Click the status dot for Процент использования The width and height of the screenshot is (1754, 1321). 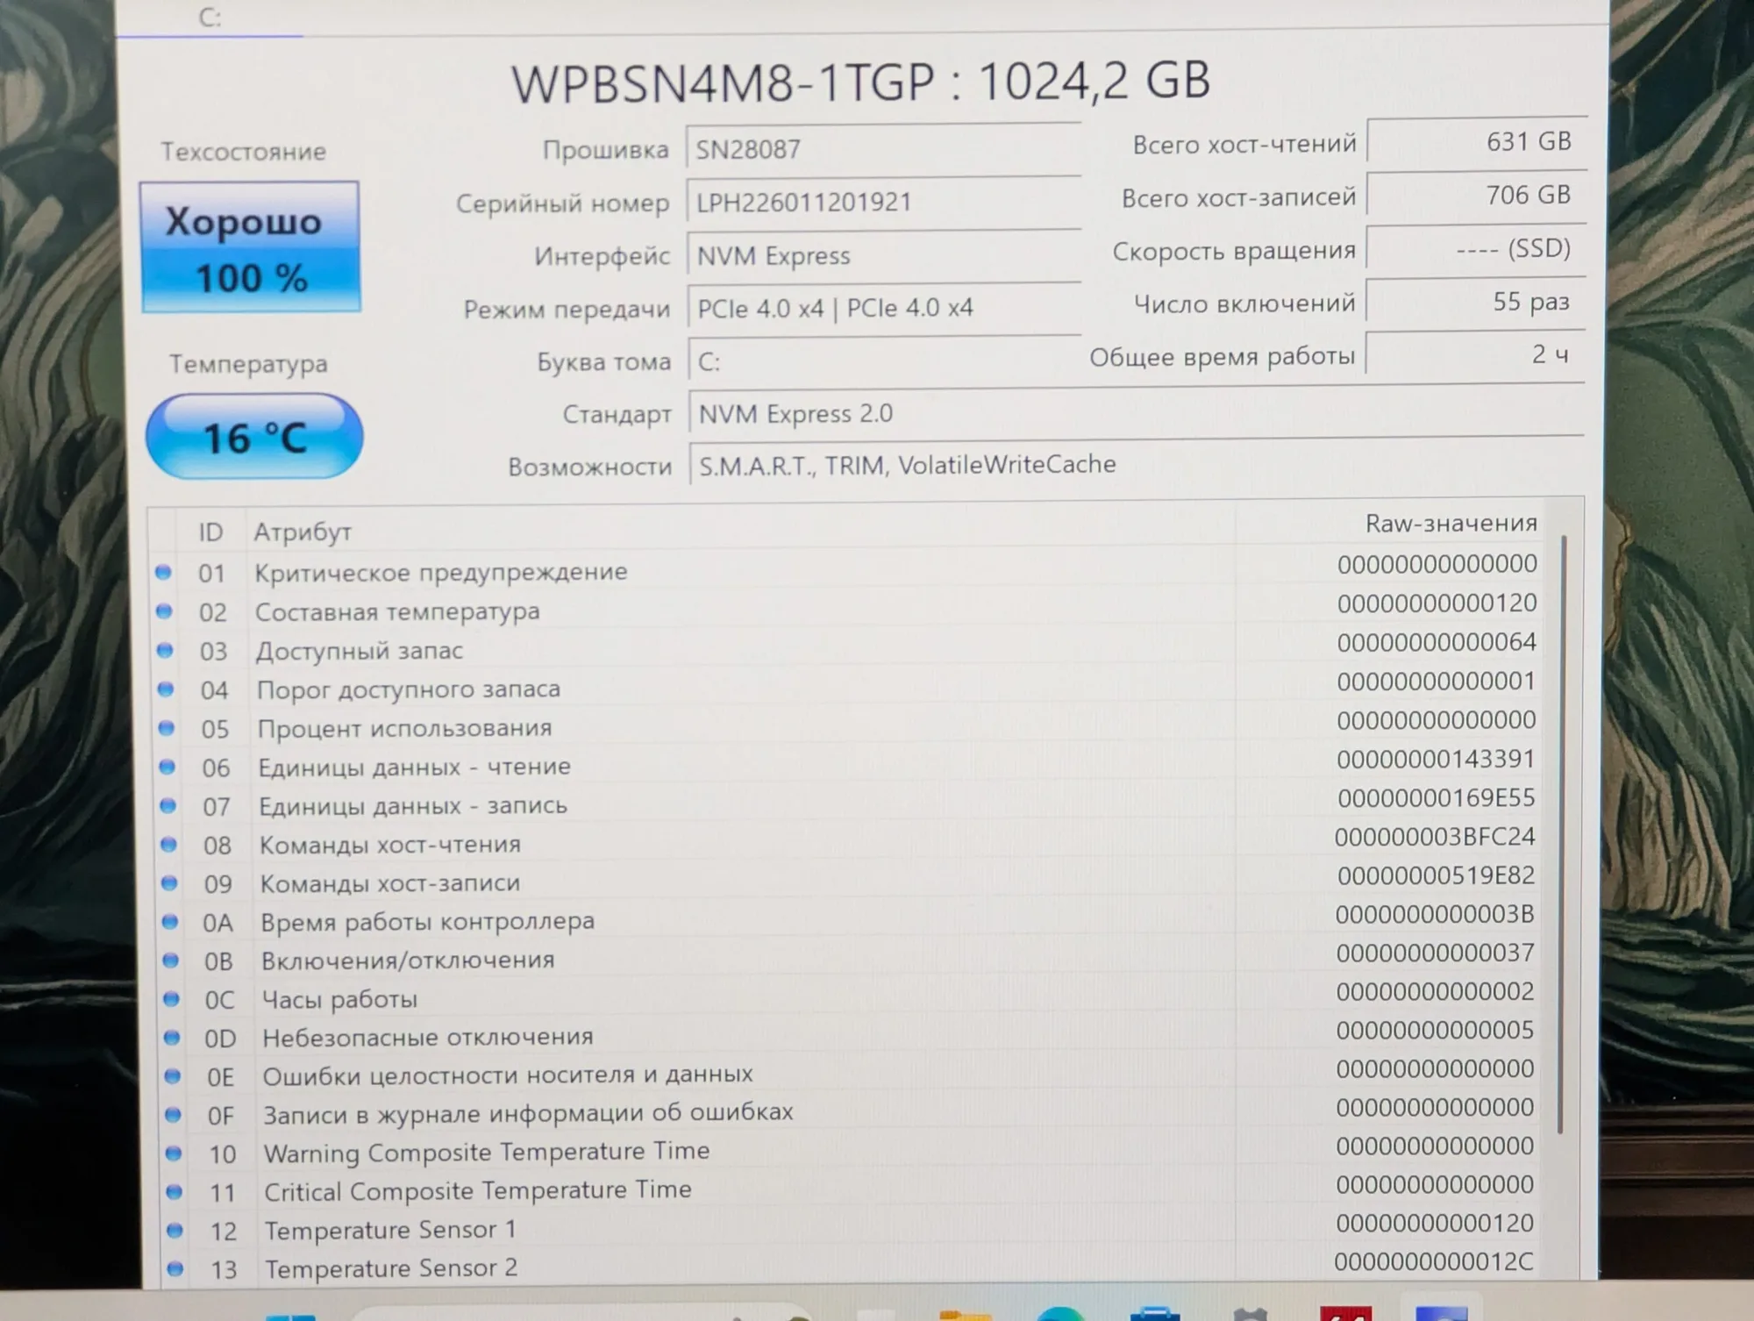pos(166,728)
